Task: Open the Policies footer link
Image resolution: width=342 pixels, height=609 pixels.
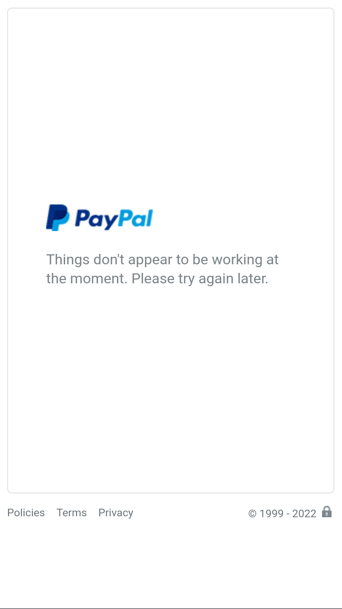Action: (26, 512)
